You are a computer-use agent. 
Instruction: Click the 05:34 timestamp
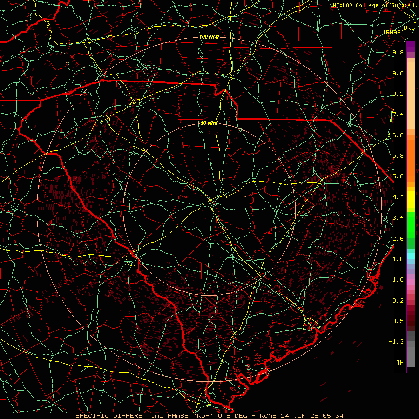[332, 416]
